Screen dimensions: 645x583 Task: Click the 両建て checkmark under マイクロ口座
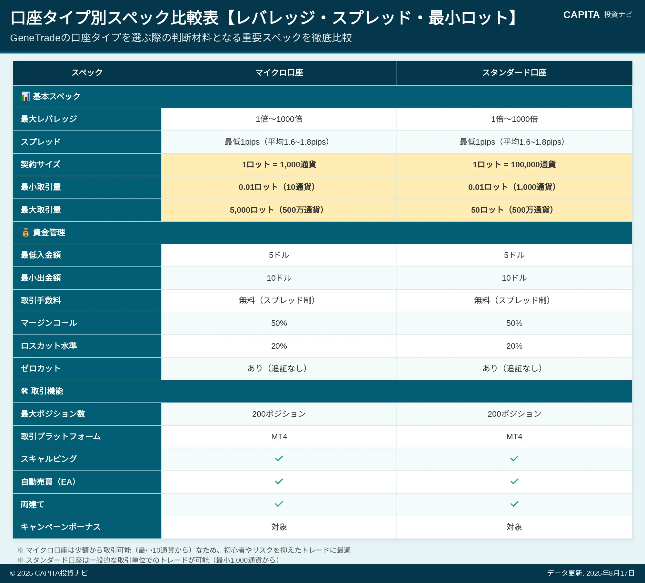[279, 504]
